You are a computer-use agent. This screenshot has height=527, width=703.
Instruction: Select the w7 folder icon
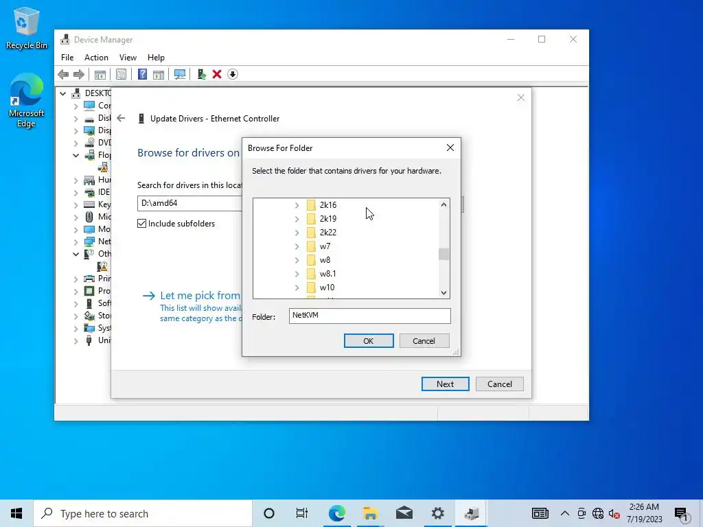[x=311, y=246]
